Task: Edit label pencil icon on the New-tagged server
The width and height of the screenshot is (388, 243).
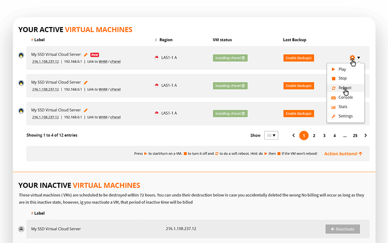Action: coord(86,55)
